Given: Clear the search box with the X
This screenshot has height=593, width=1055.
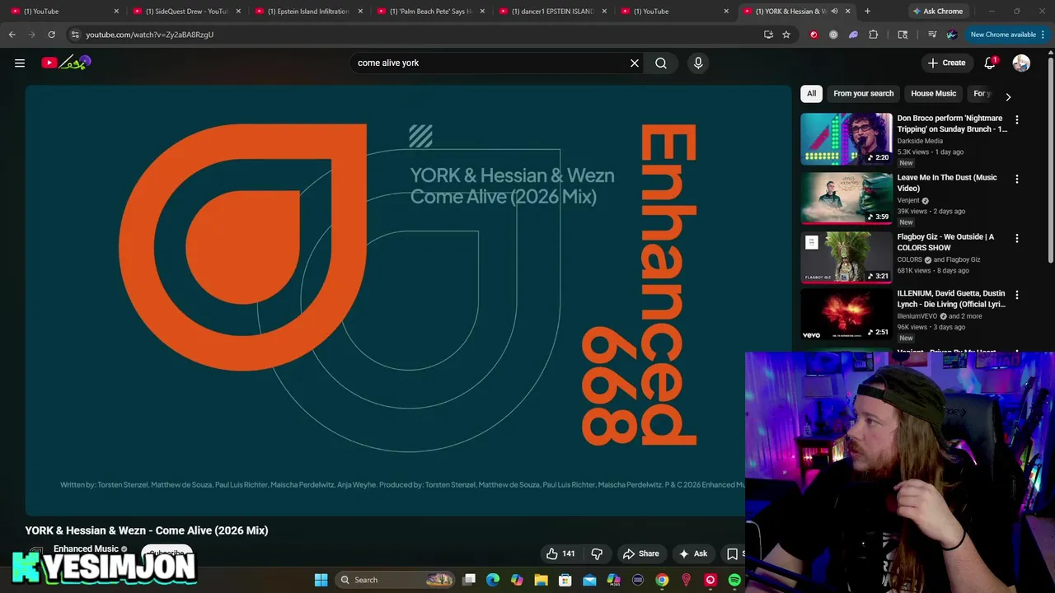Looking at the screenshot, I should click(x=635, y=63).
